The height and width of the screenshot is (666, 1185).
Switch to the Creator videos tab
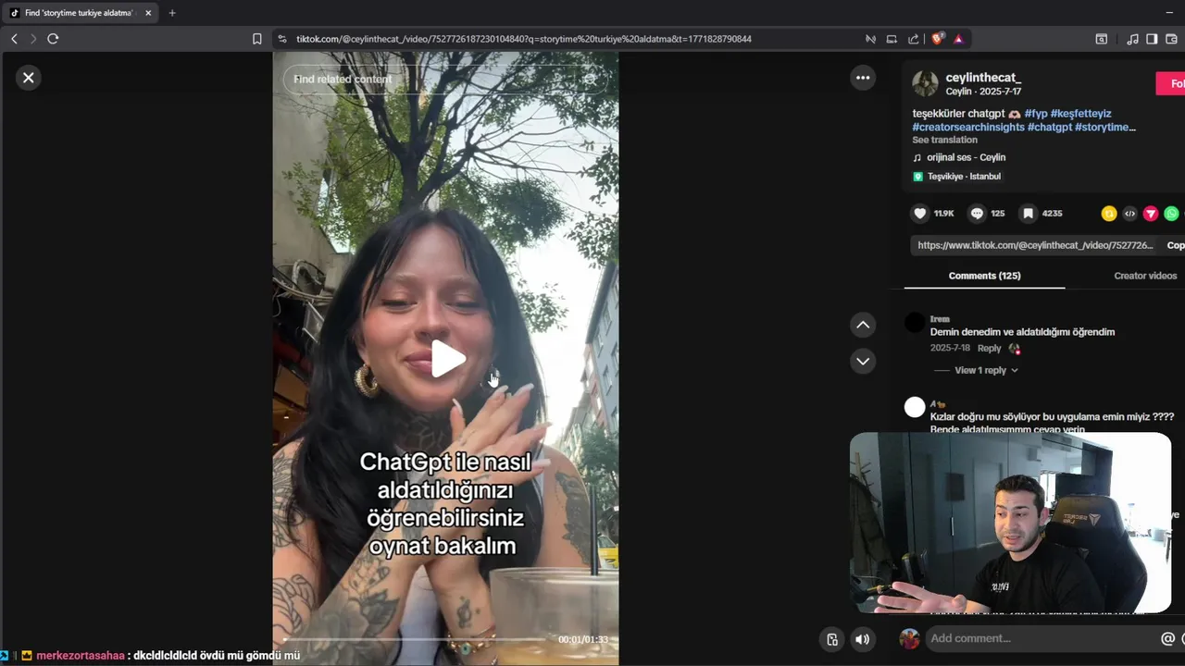pyautogui.click(x=1145, y=276)
